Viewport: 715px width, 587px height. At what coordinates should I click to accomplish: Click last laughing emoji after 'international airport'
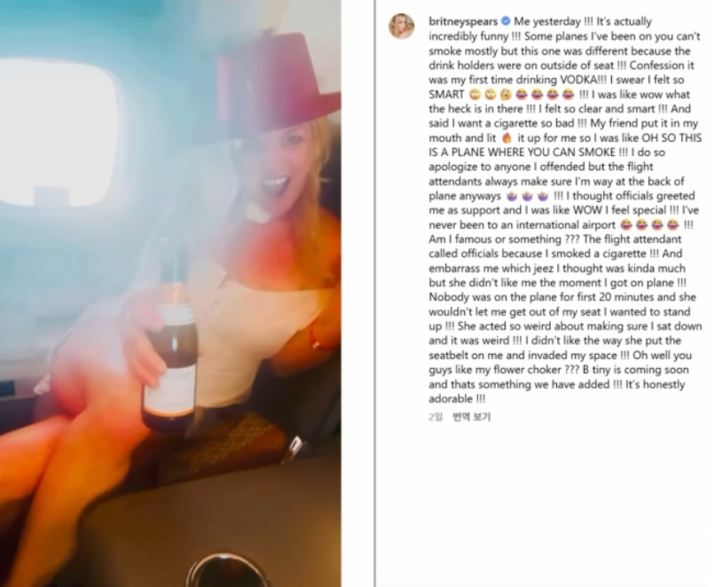[672, 225]
